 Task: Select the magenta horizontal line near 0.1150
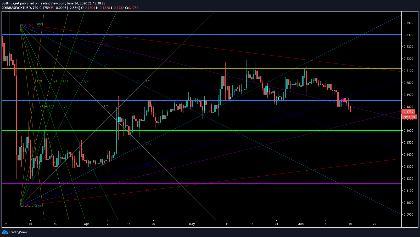[201, 184]
